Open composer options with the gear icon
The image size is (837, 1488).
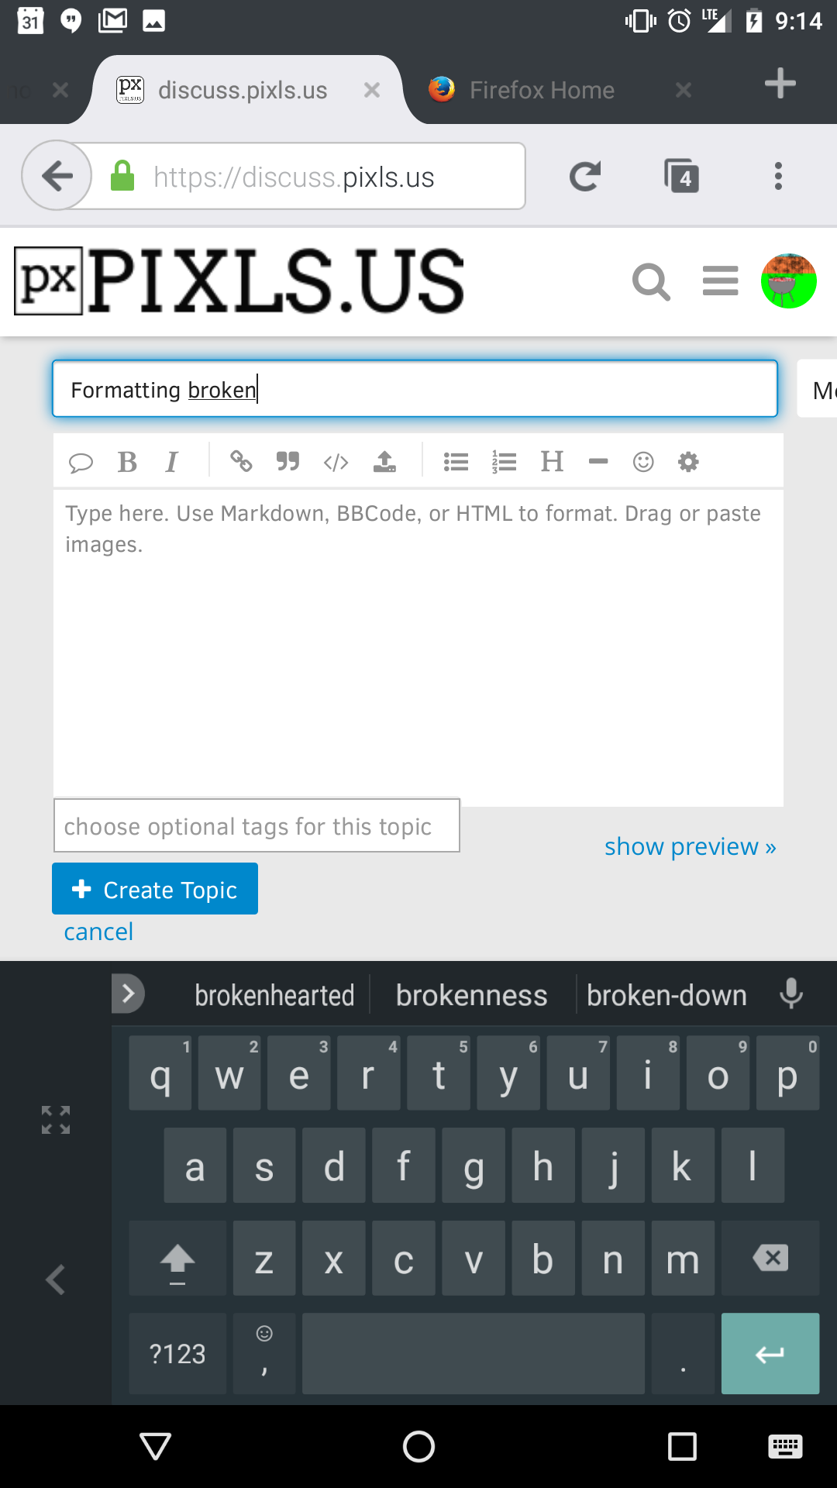point(688,461)
